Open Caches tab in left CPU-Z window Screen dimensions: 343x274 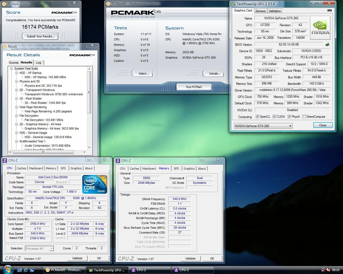tap(21, 168)
